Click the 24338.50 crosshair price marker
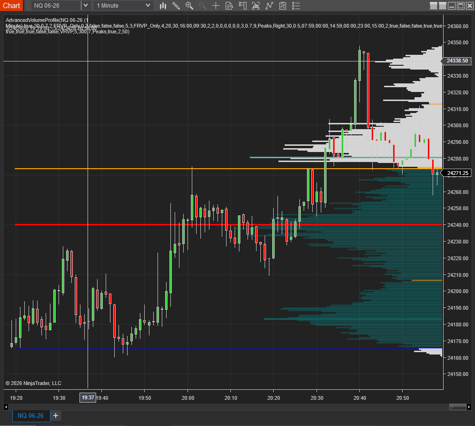Viewport: 475px width, 426px height. tap(457, 61)
